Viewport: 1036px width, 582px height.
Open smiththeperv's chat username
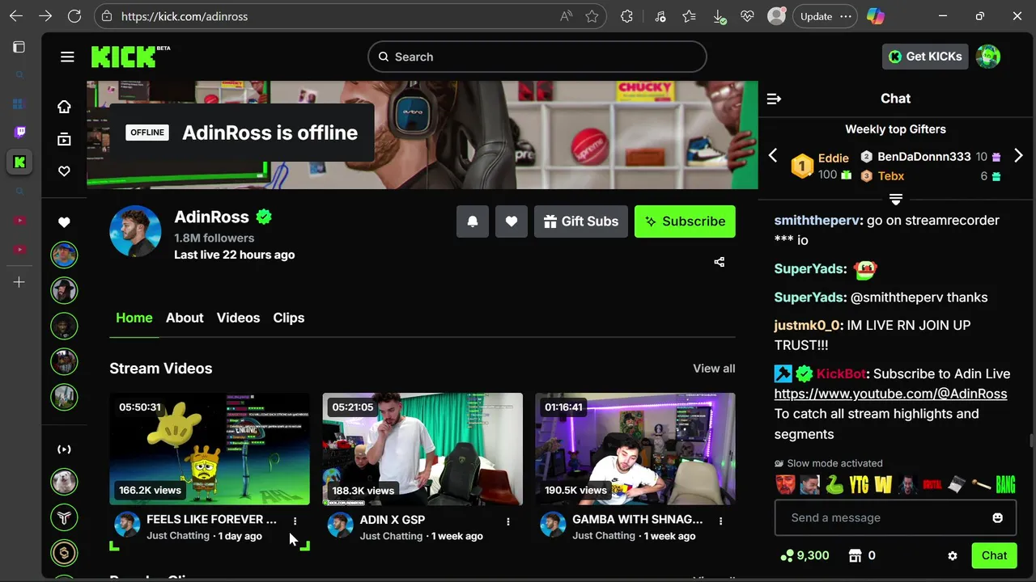817,221
